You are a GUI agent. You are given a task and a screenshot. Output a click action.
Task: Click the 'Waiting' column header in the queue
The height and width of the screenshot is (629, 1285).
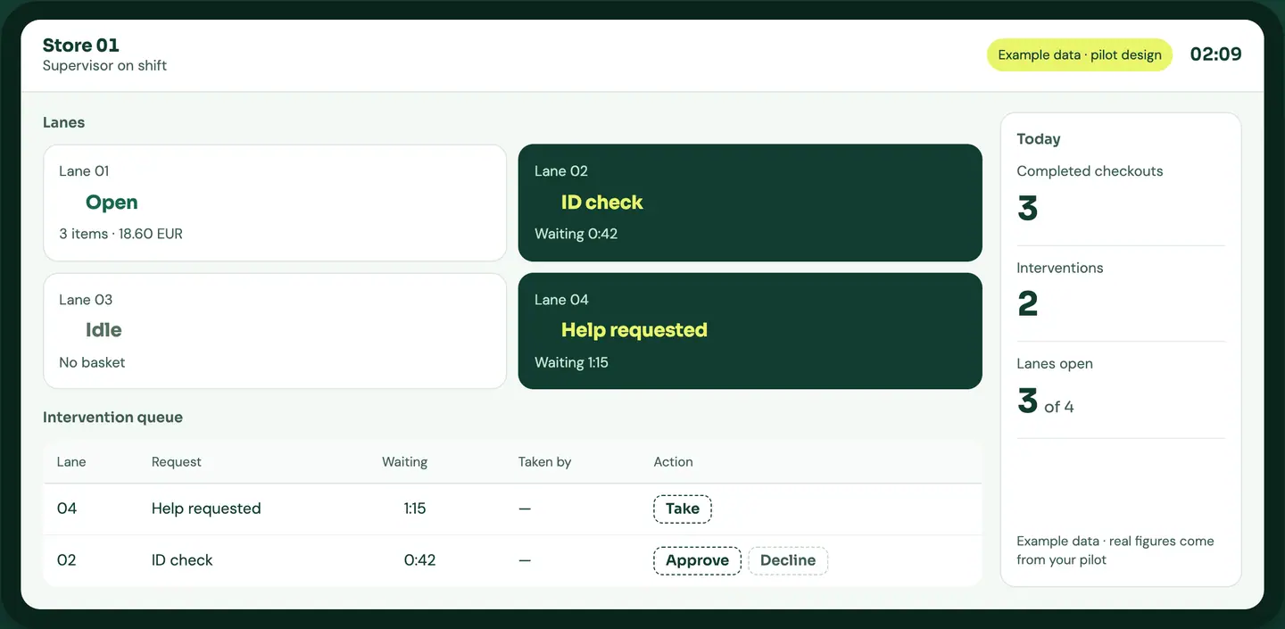click(405, 462)
